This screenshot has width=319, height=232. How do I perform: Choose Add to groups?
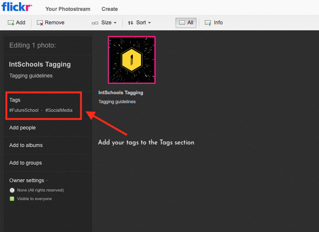[25, 163]
